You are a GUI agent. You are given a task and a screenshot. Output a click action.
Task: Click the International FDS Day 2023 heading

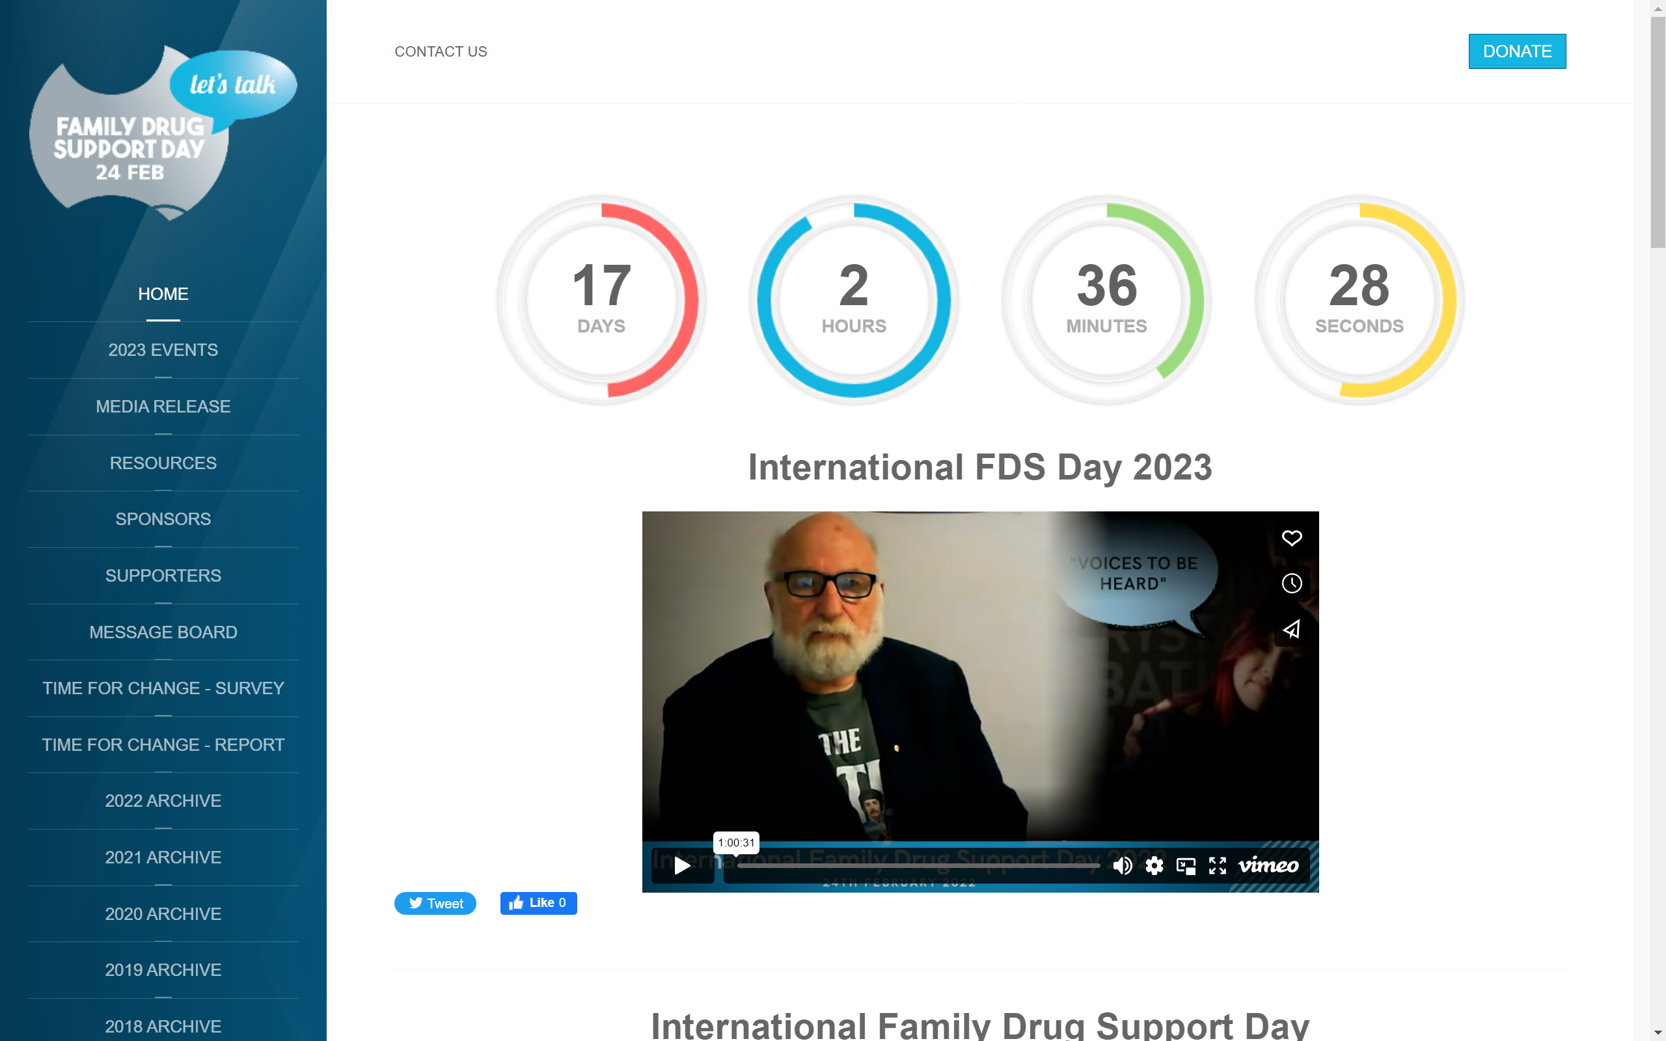(980, 468)
